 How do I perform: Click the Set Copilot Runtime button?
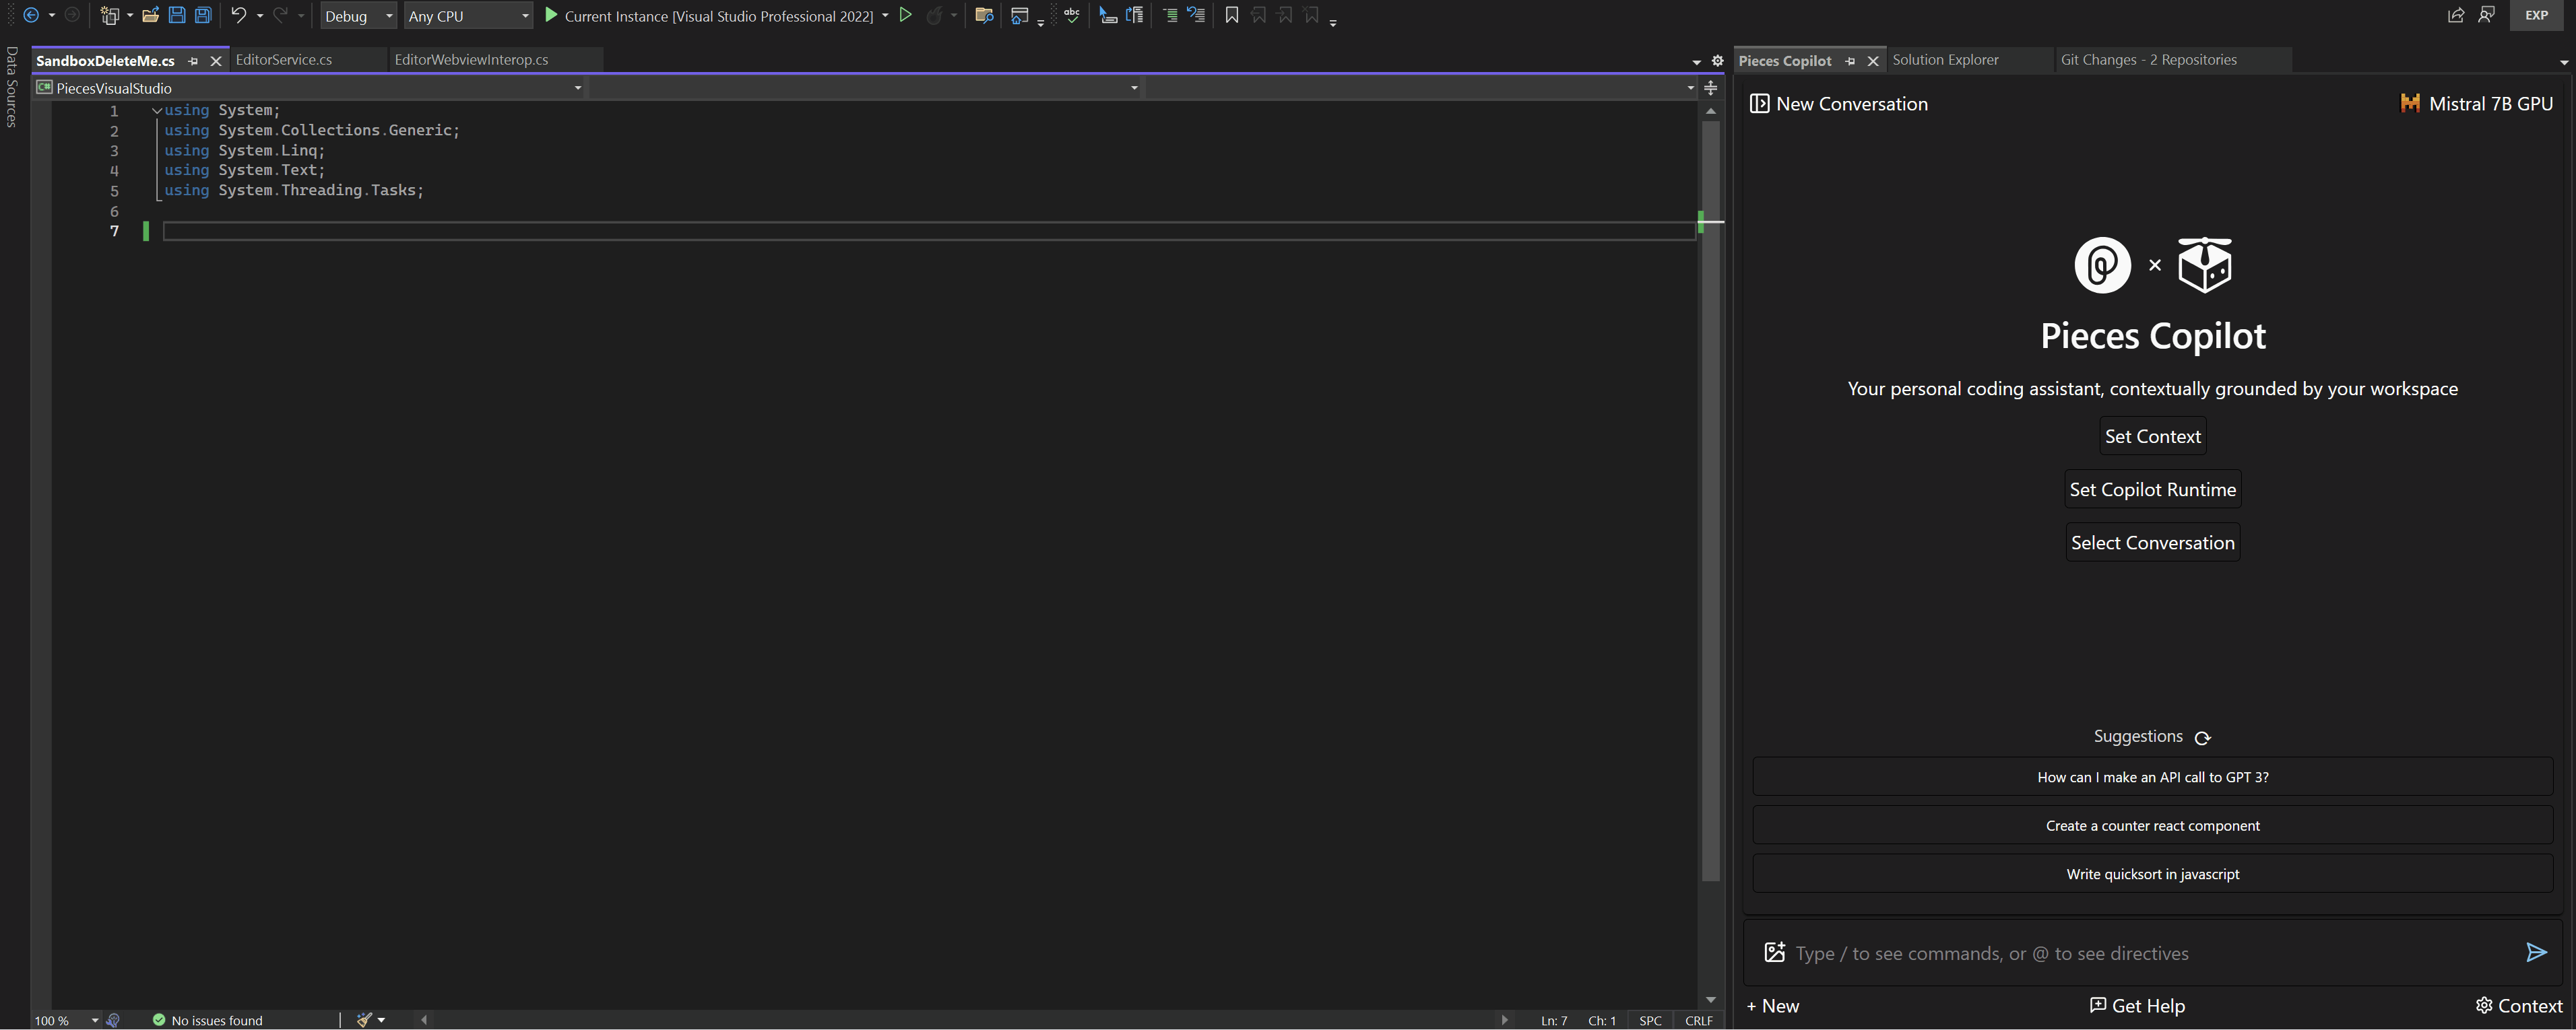(2152, 489)
